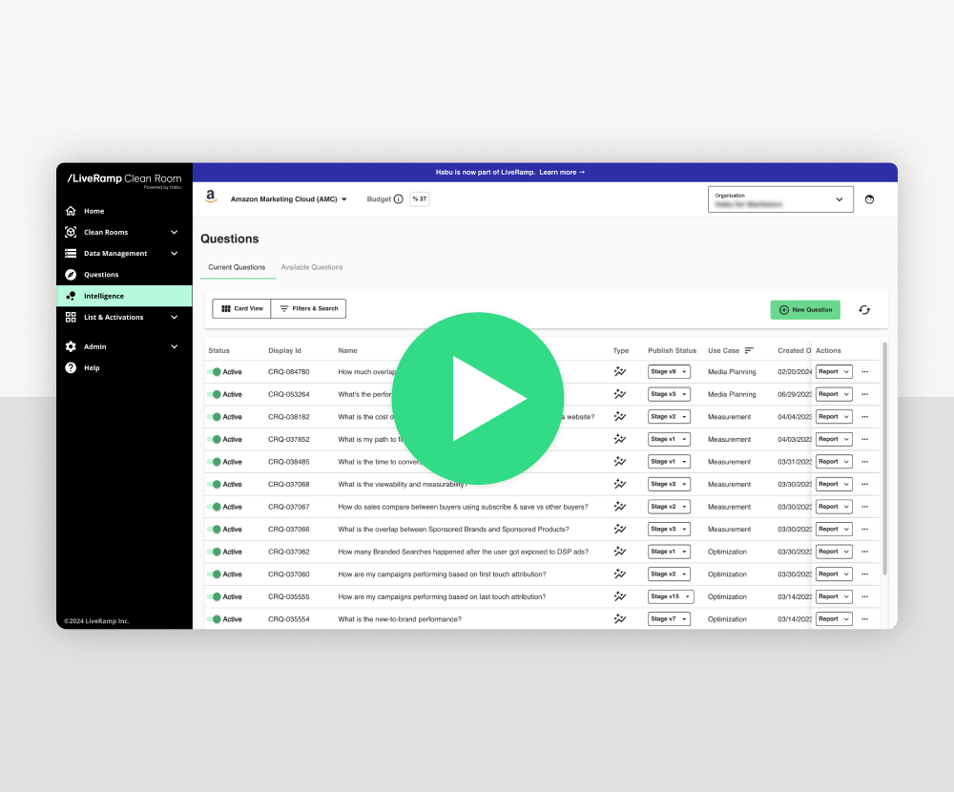Viewport: 954px width, 792px height.
Task: Toggle Active status for CRQ-037068
Action: coord(214,485)
